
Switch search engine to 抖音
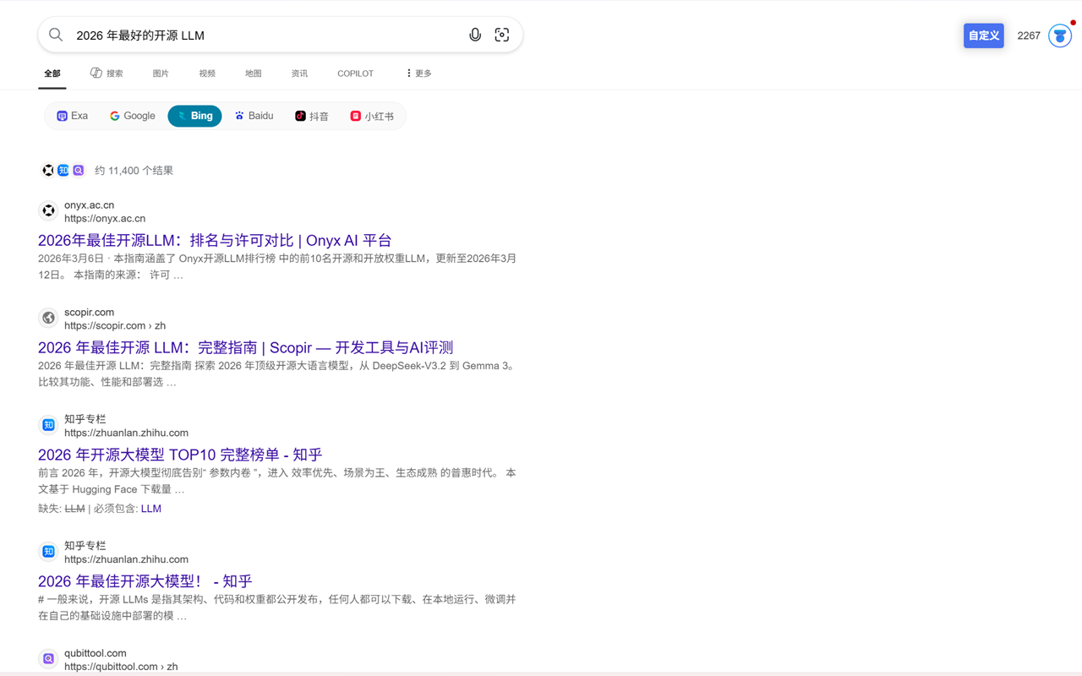click(x=312, y=116)
